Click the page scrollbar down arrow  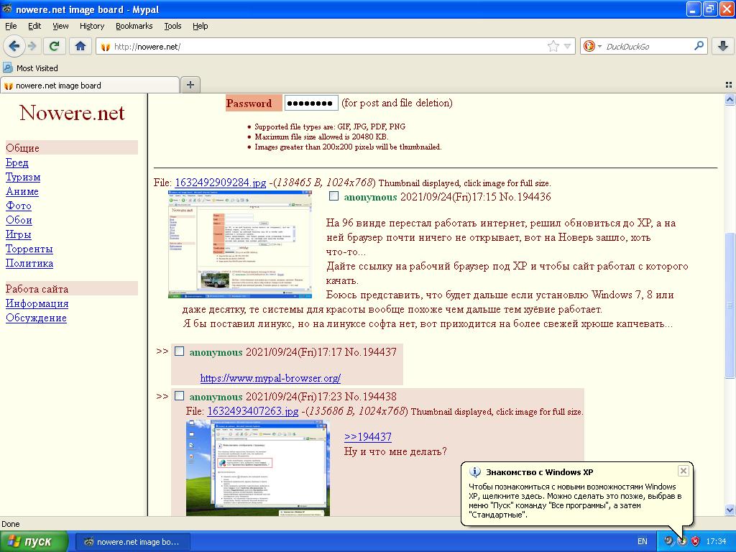(x=730, y=510)
